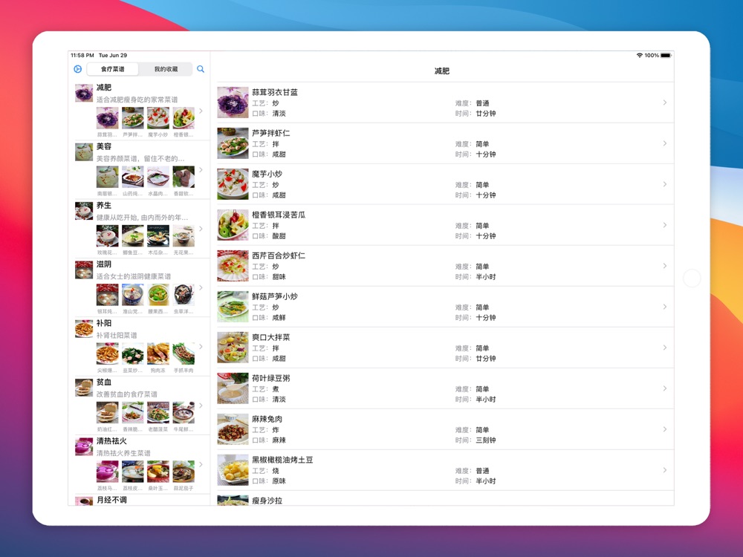
Task: Expand the 补阳 category chevron
Action: pos(201,347)
